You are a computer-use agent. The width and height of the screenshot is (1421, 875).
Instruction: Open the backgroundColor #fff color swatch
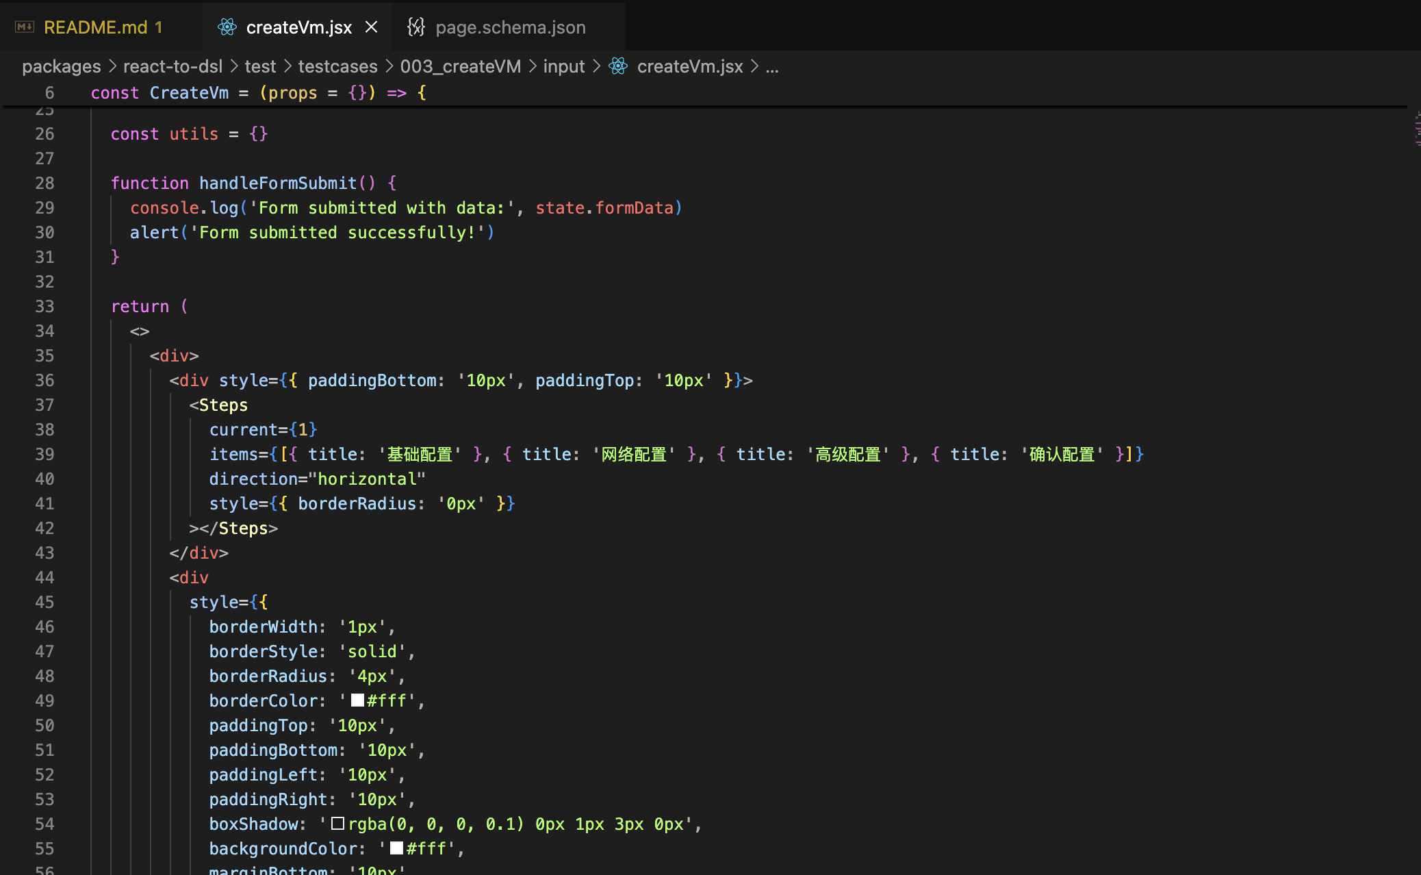coord(396,848)
